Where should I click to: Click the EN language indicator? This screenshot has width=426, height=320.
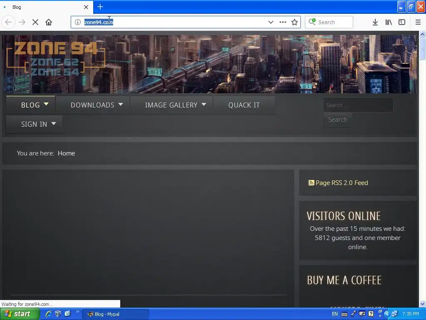335,314
